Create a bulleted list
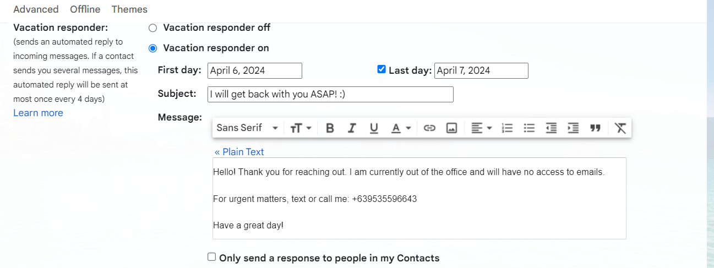The height and width of the screenshot is (268, 714). click(529, 128)
